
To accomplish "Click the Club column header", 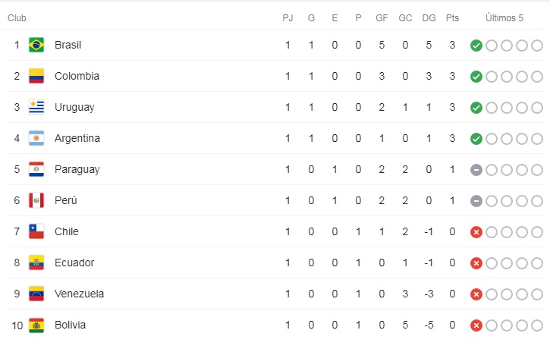I will (x=17, y=18).
